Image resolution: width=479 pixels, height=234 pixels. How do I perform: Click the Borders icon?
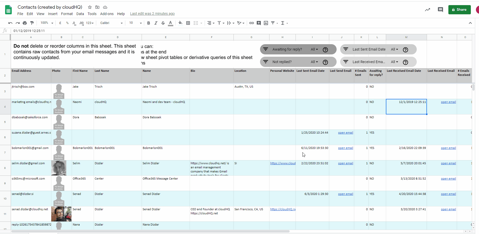(188, 23)
